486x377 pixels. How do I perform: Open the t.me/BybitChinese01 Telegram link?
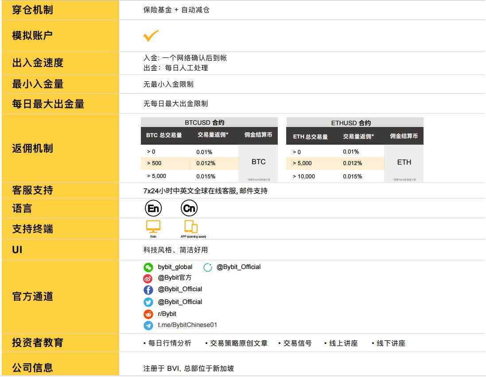[x=187, y=325]
